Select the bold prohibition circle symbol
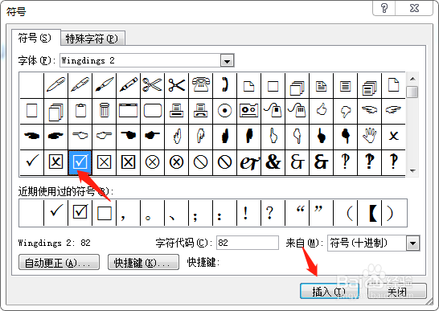 224,162
